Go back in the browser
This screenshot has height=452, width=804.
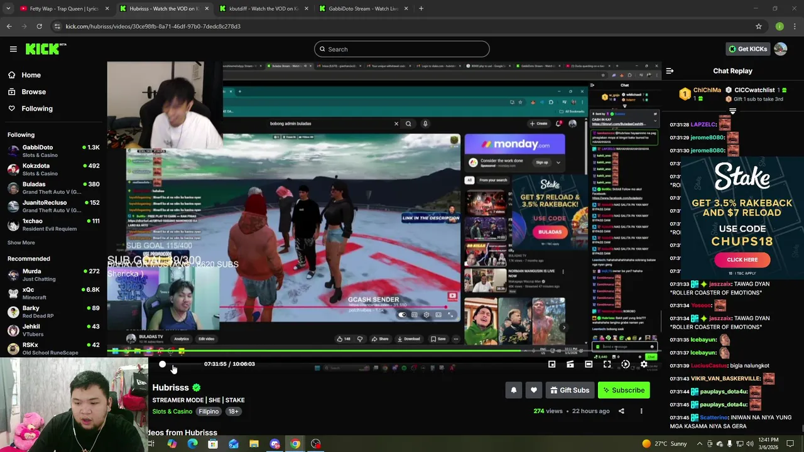point(9,26)
